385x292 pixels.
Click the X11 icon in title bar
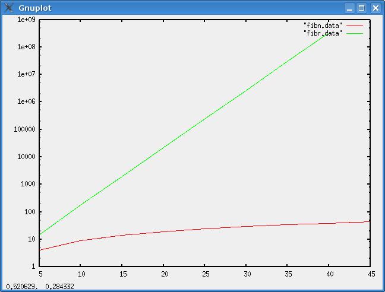(8, 8)
